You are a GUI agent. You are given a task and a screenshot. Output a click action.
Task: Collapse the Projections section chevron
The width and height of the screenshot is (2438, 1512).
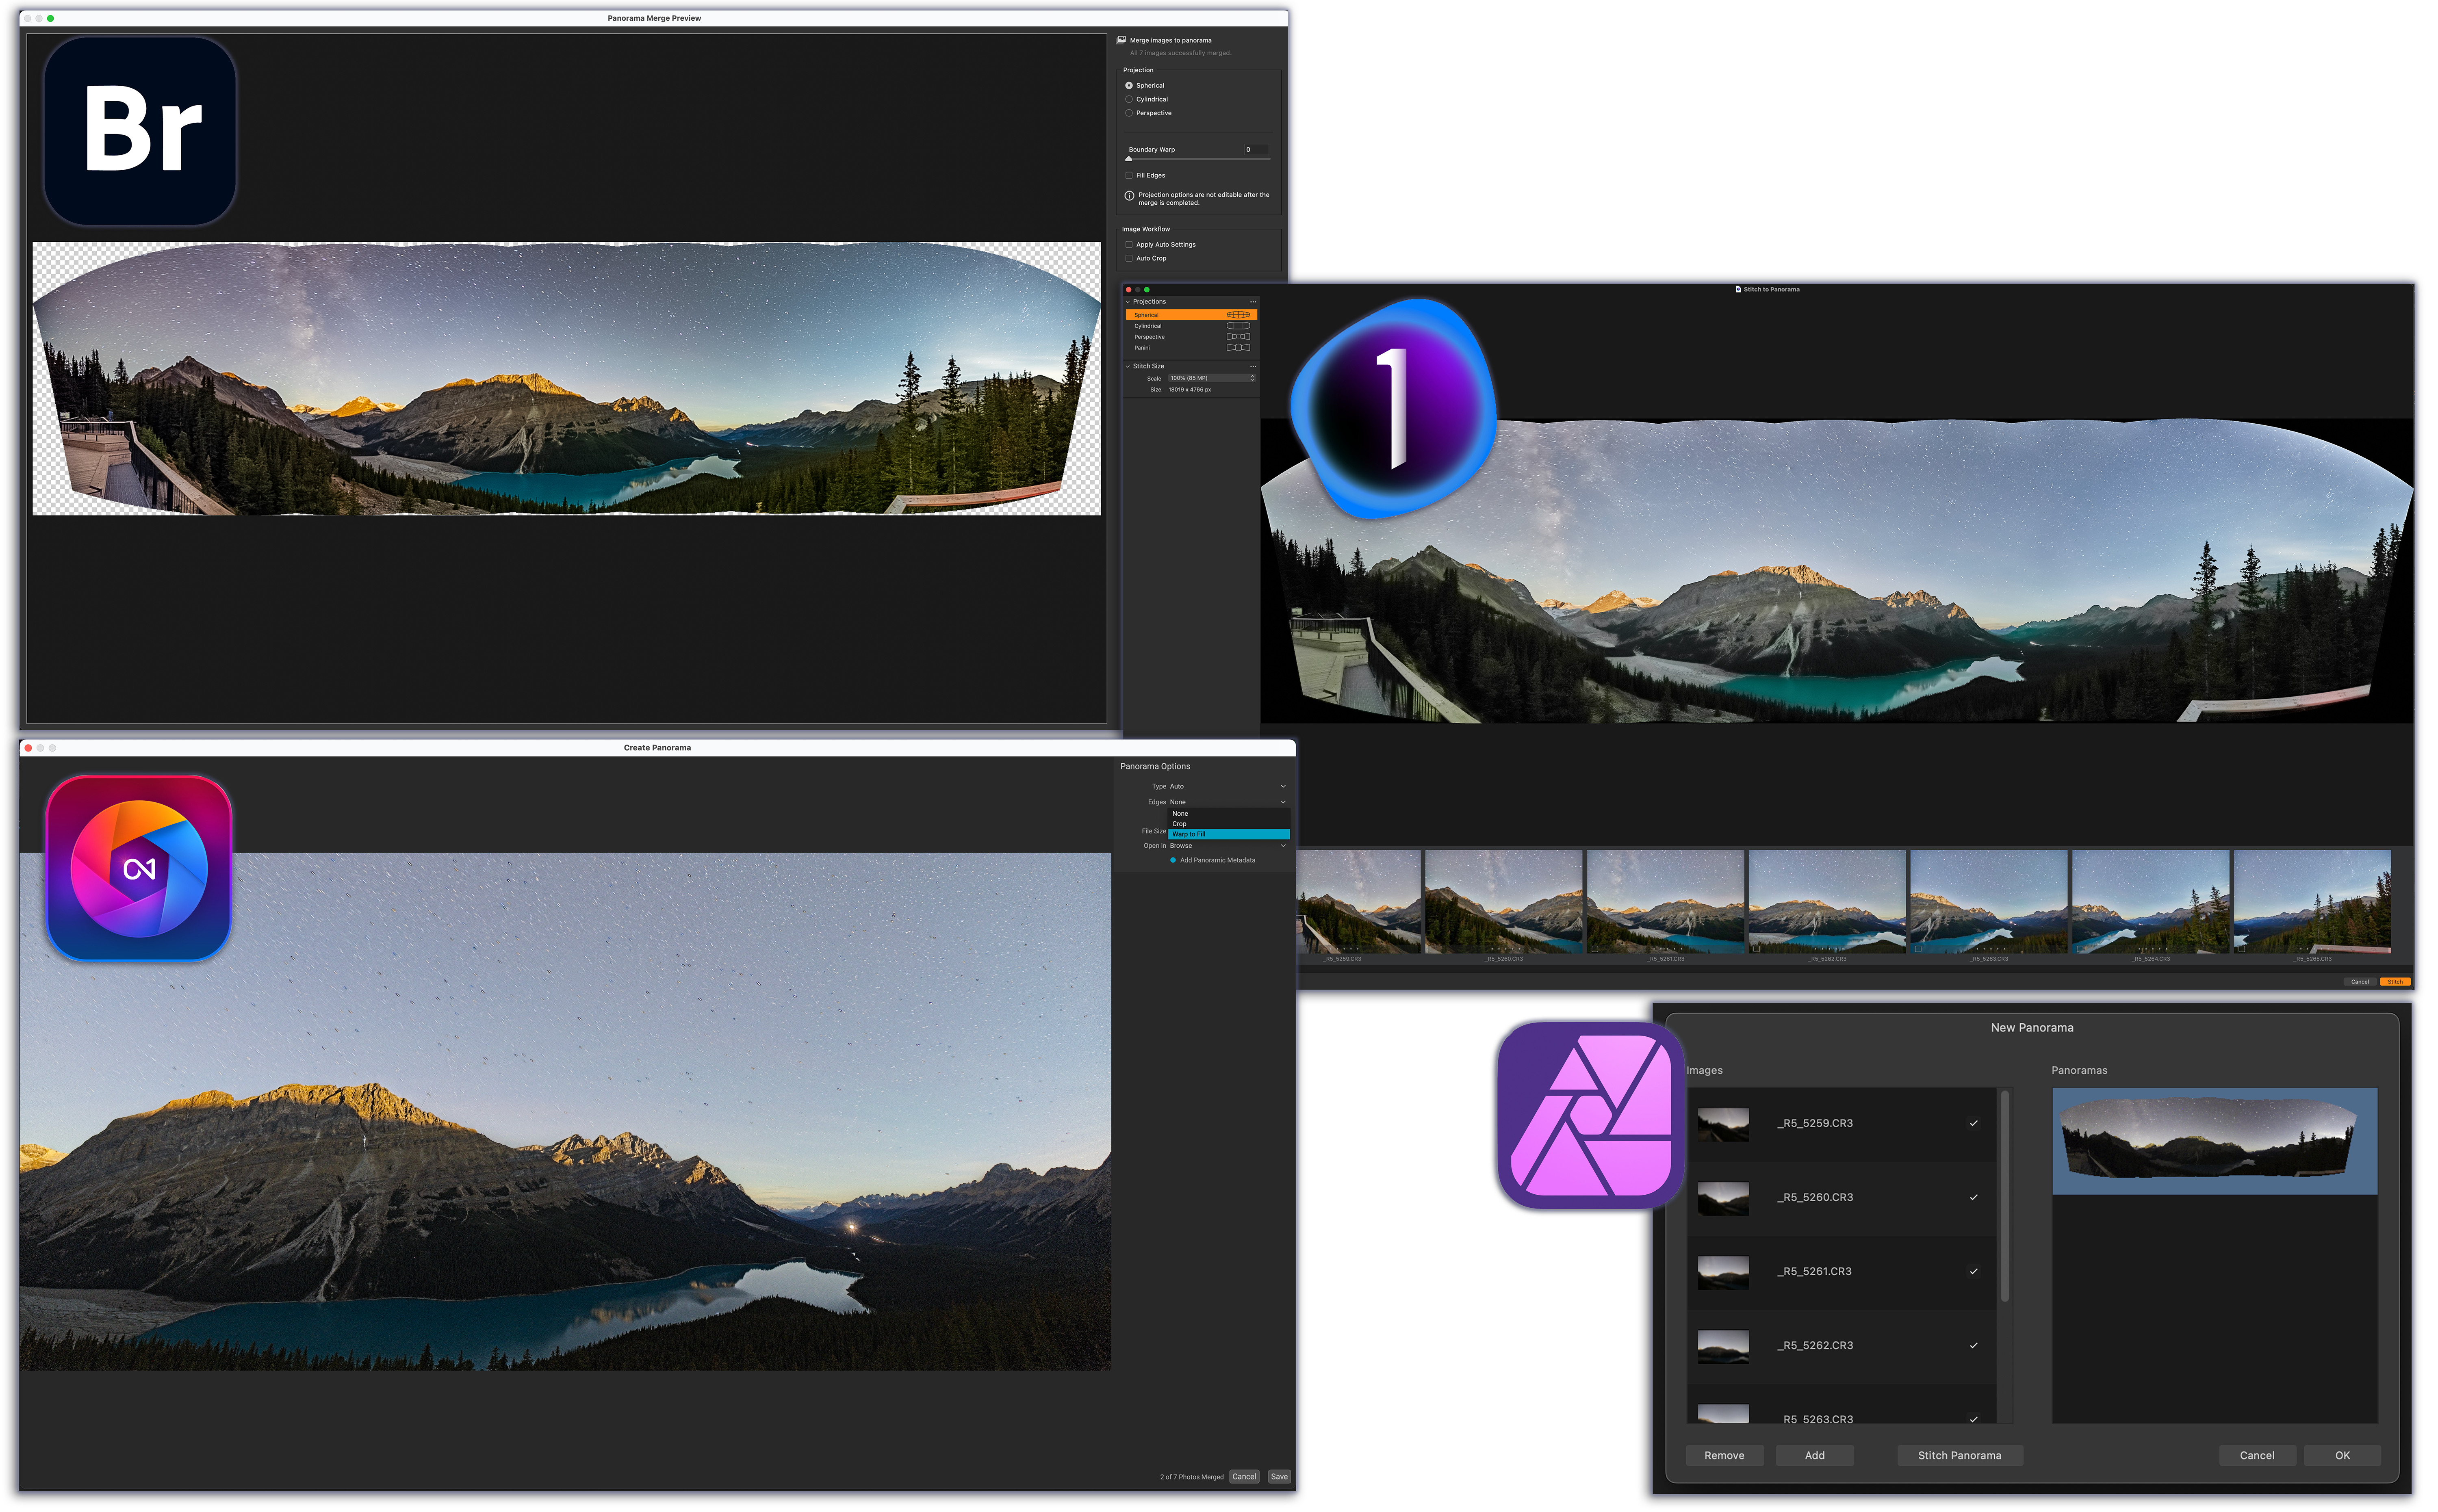[1128, 302]
